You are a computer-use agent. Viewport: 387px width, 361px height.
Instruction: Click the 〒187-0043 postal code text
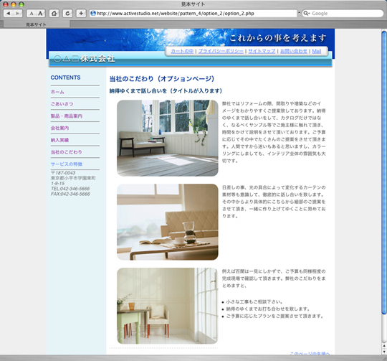(63, 173)
